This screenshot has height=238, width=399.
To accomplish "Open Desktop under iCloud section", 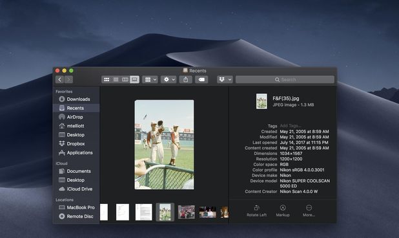I will [76, 180].
